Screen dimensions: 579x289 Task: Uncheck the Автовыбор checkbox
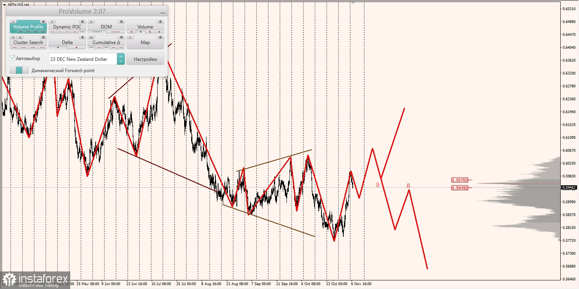(x=12, y=58)
